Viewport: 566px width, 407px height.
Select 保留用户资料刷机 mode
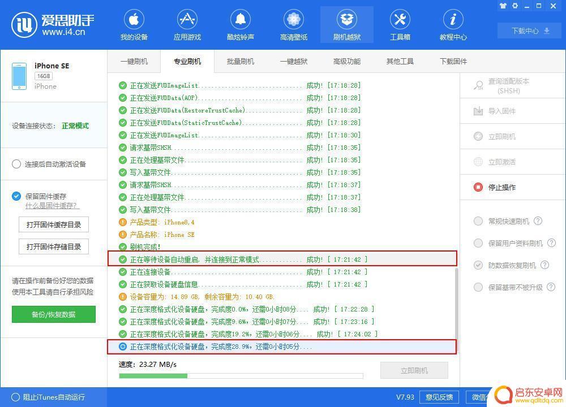coord(478,243)
